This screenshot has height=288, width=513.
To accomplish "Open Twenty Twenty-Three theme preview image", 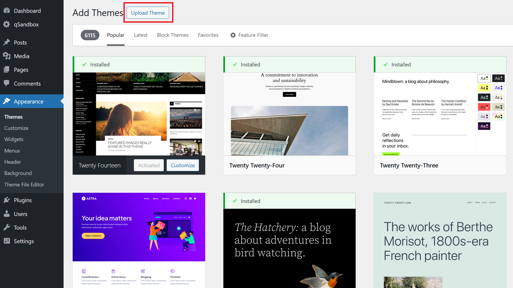I will (x=440, y=114).
